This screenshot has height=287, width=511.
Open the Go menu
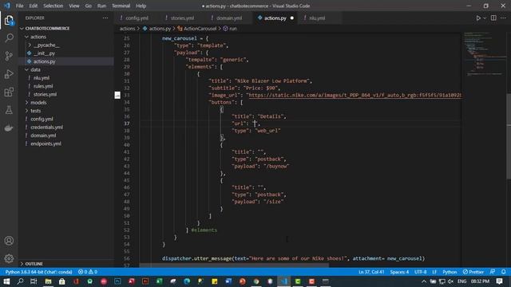[x=89, y=6]
